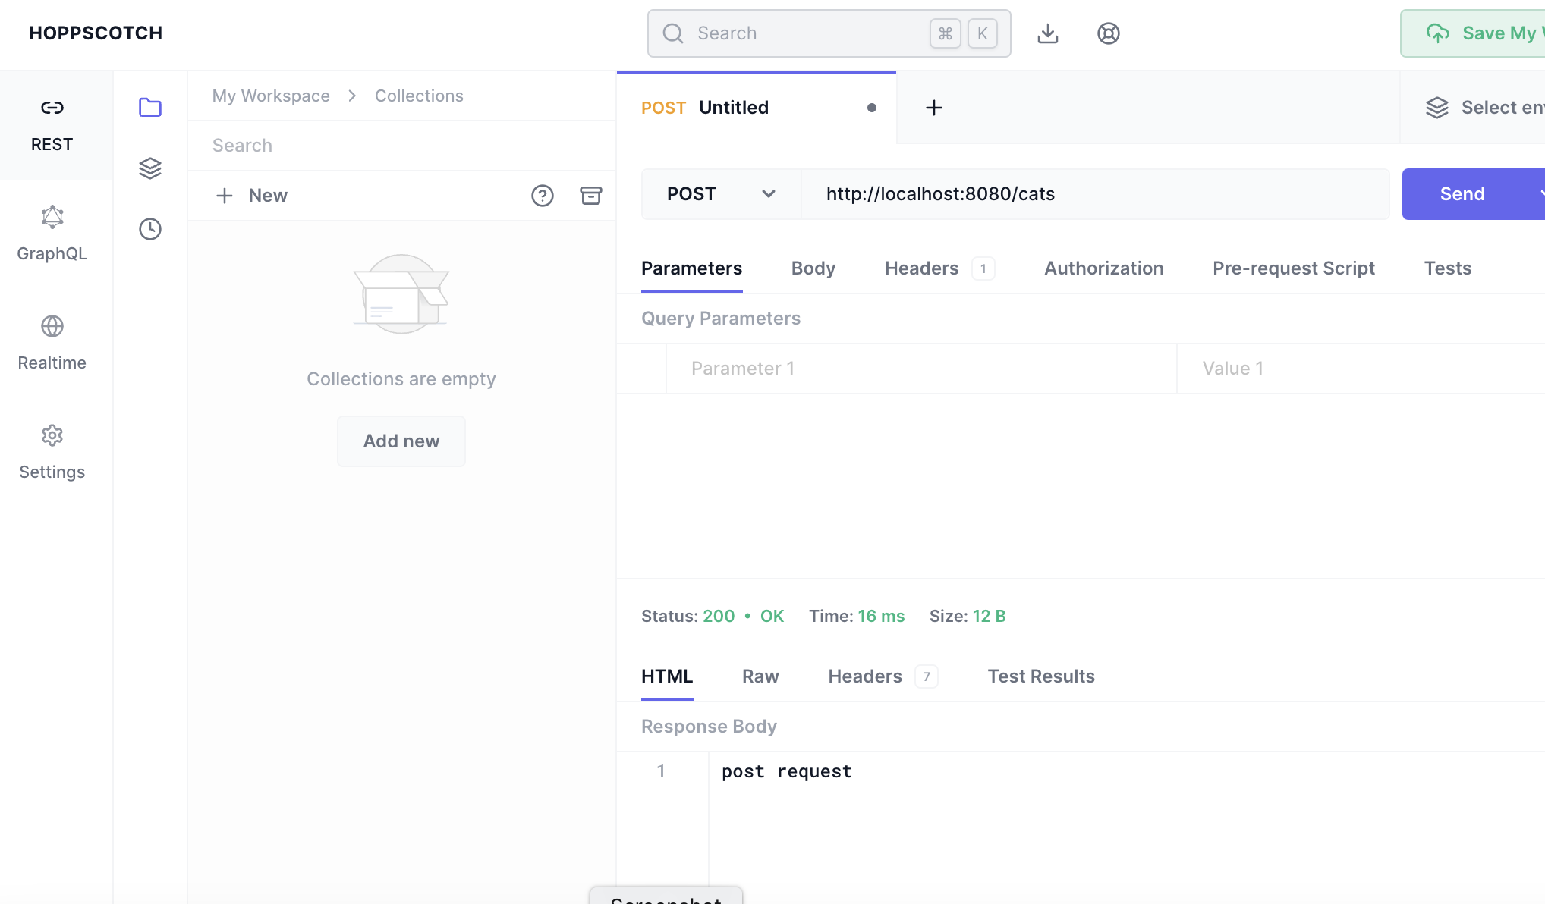Open Settings from left navigation
1545x904 pixels.
(x=52, y=452)
